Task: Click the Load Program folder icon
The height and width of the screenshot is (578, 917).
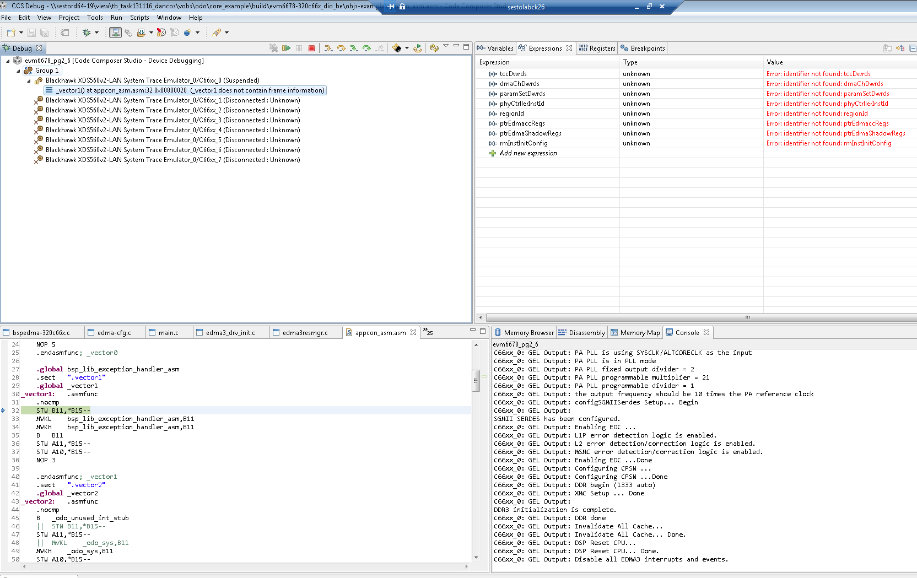Action: (141, 33)
